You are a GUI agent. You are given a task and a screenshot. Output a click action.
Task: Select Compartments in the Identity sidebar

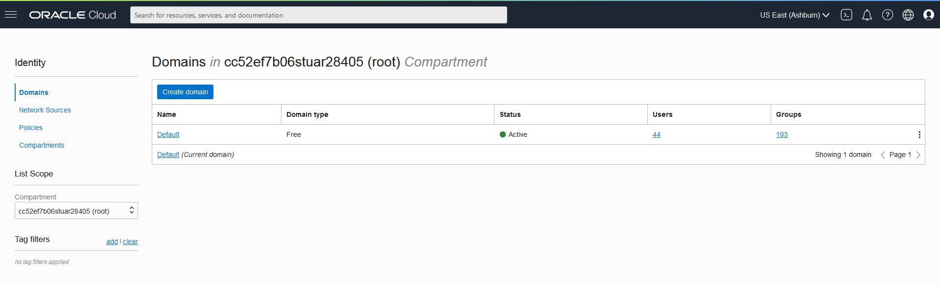click(41, 145)
